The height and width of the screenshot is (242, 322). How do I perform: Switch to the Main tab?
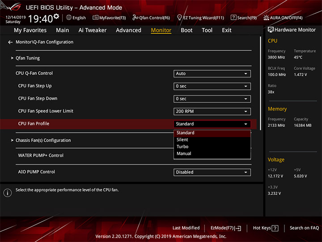pos(63,30)
